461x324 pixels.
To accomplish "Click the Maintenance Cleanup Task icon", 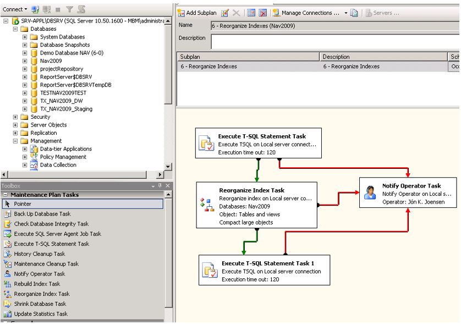I will [x=8, y=264].
